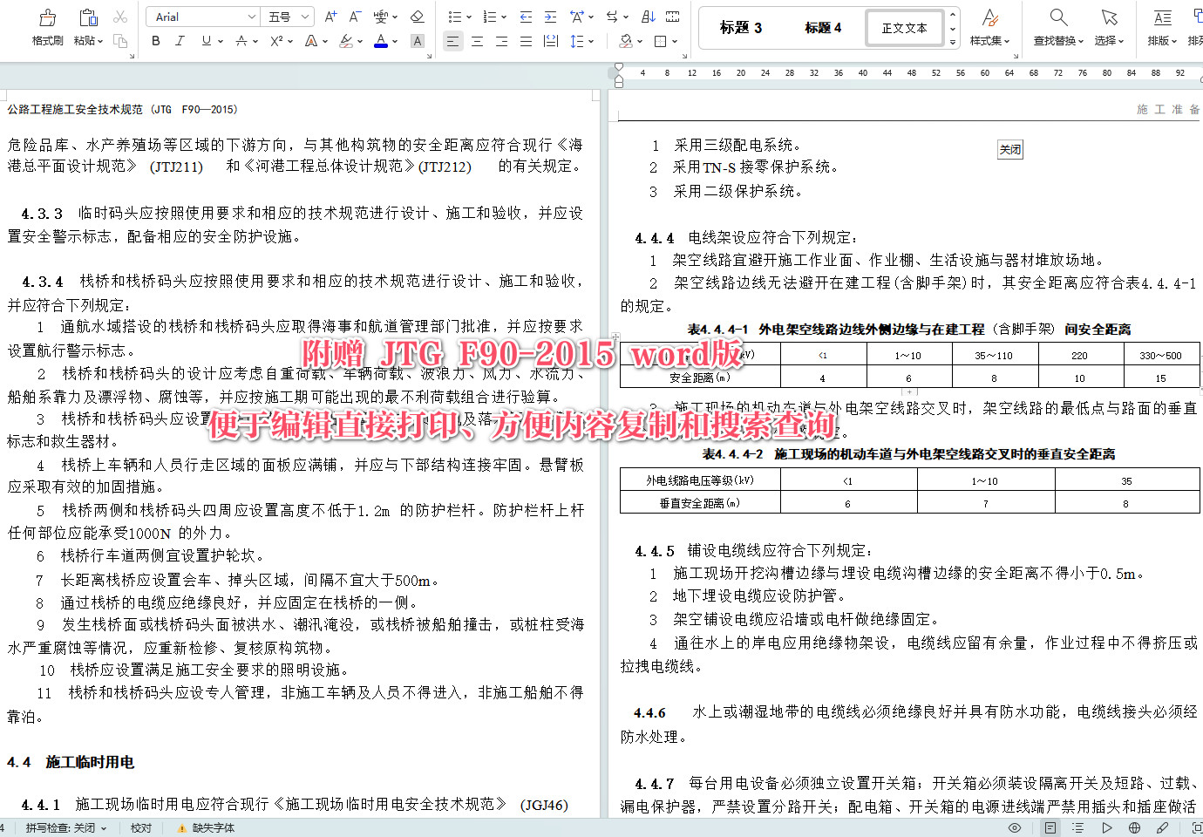Click the 关闭 close button in document
This screenshot has width=1203, height=837.
(x=1010, y=149)
